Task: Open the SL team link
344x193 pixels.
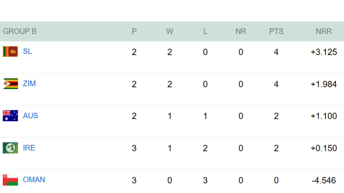Action: [x=27, y=51]
